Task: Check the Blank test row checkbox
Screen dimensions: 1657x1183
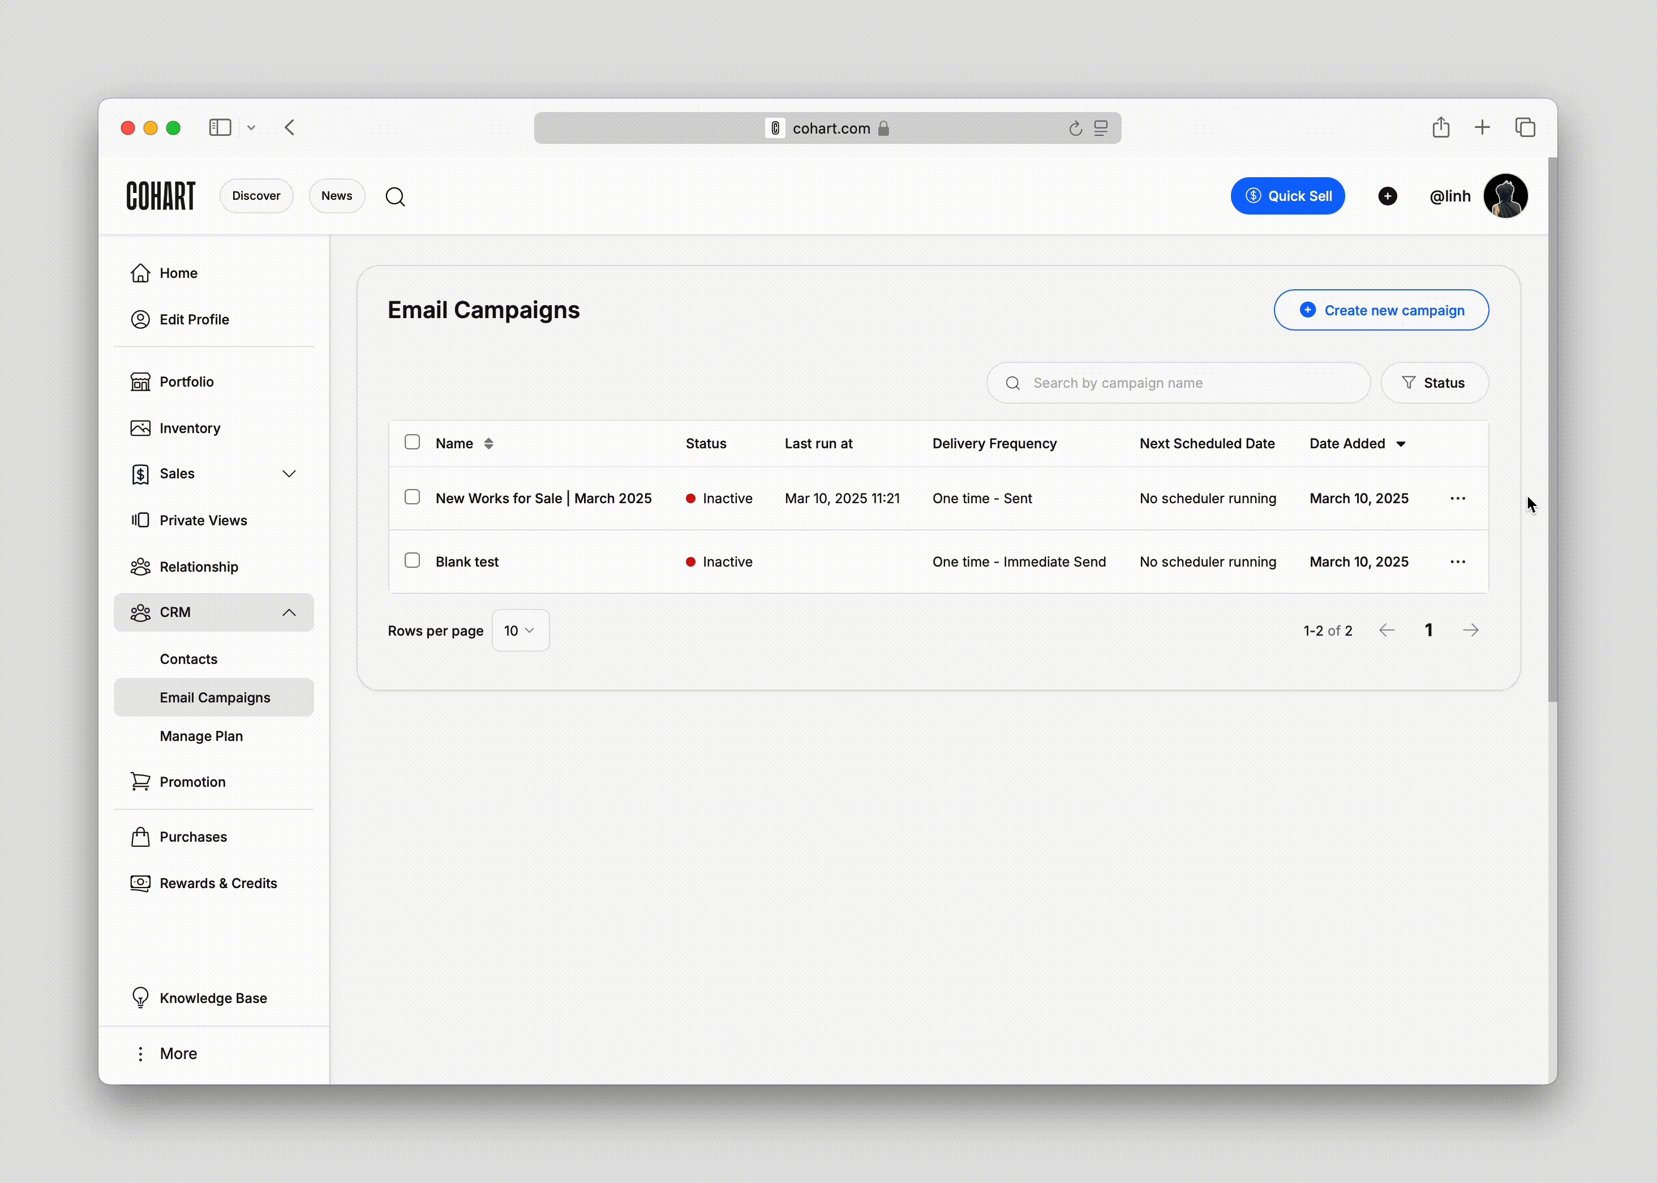Action: pyautogui.click(x=412, y=560)
